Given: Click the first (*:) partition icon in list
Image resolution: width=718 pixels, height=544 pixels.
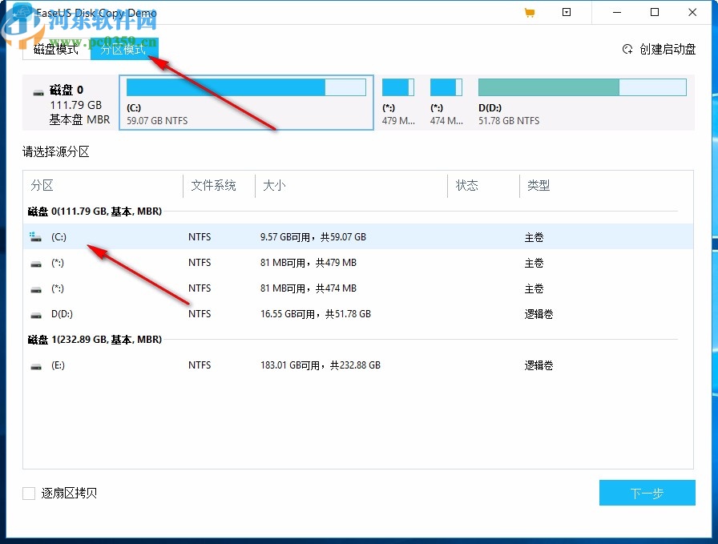Looking at the screenshot, I should pos(34,262).
